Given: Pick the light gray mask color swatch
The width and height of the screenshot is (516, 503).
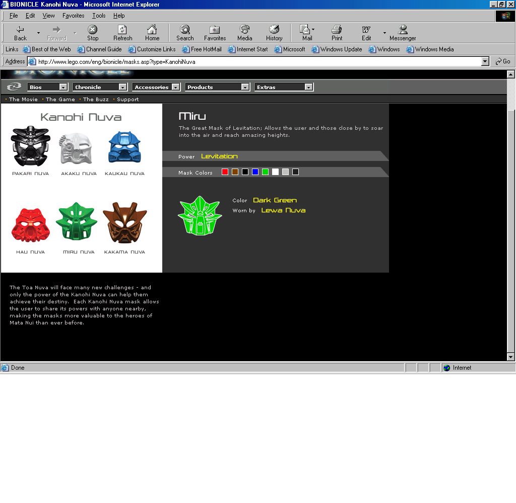Looking at the screenshot, I should tap(285, 172).
